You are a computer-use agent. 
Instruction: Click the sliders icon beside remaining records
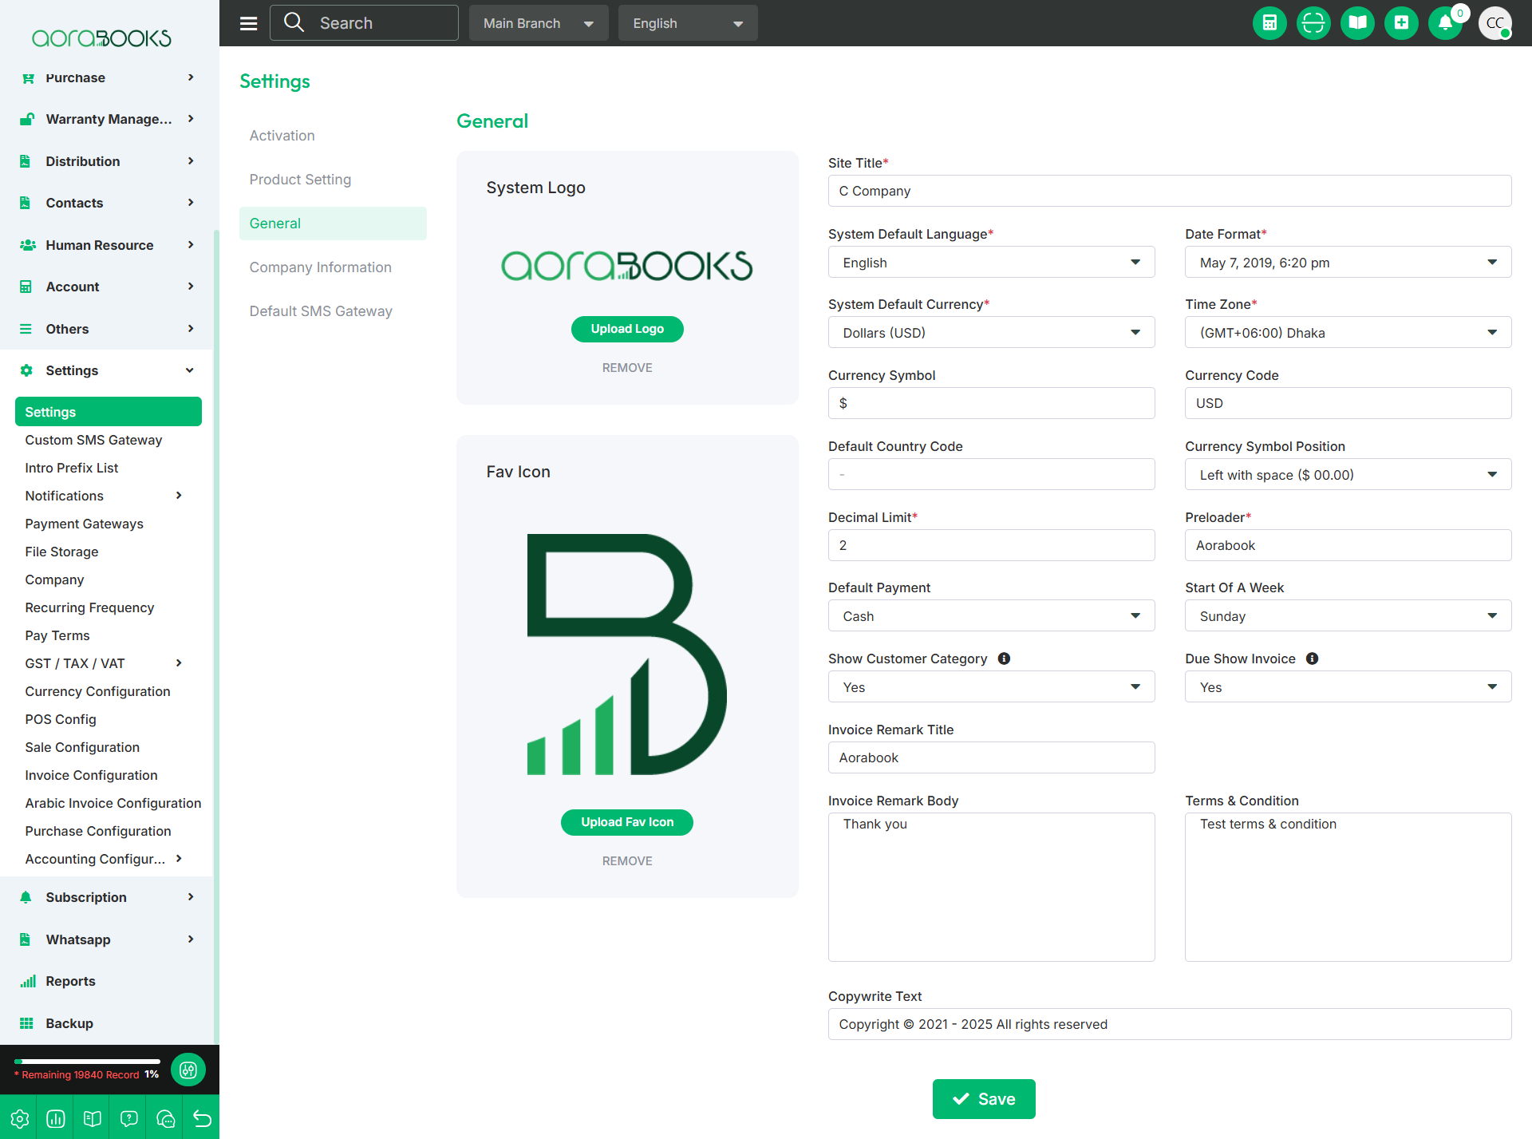(188, 1070)
